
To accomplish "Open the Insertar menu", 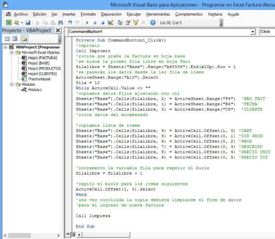I will click(69, 14).
